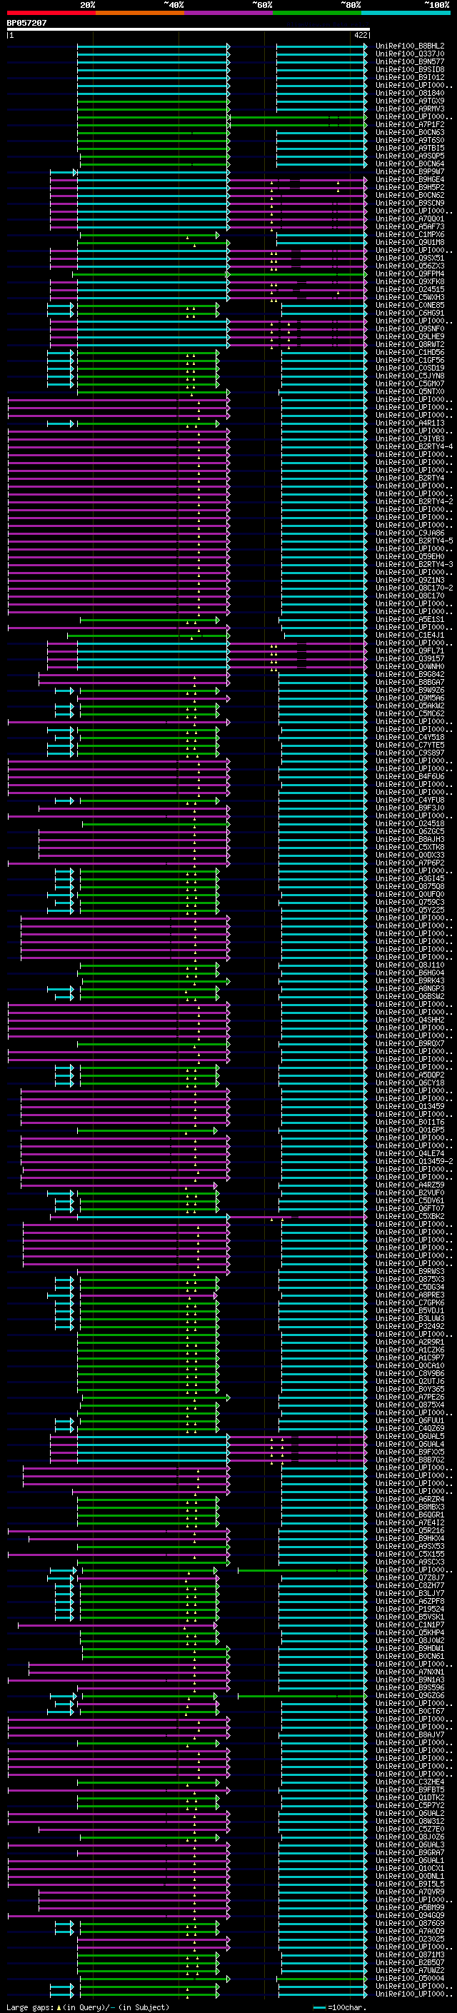
Task: Select hit label UniRef100_C4Y518
Action: coord(410,737)
